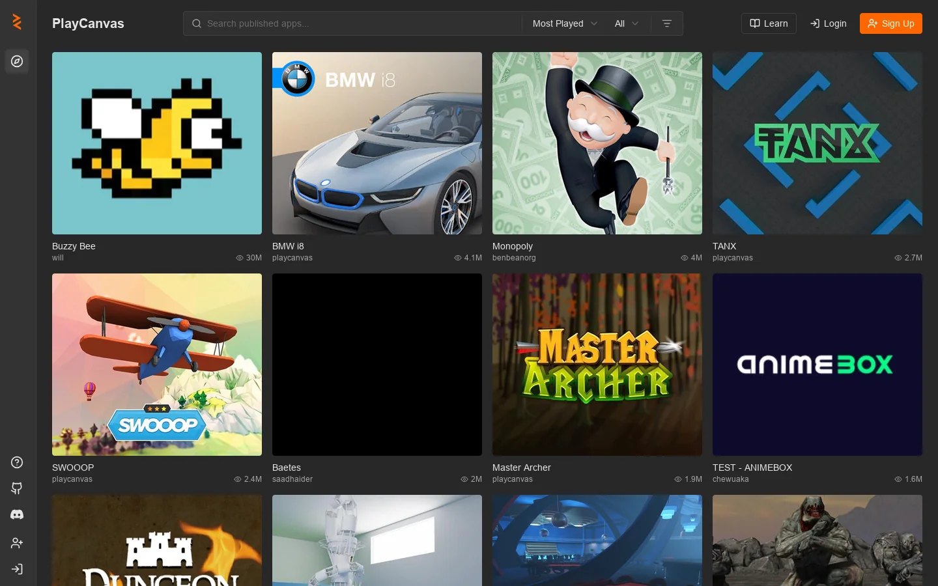The height and width of the screenshot is (586, 938).
Task: Click the Baetes title link
Action: coord(287,467)
